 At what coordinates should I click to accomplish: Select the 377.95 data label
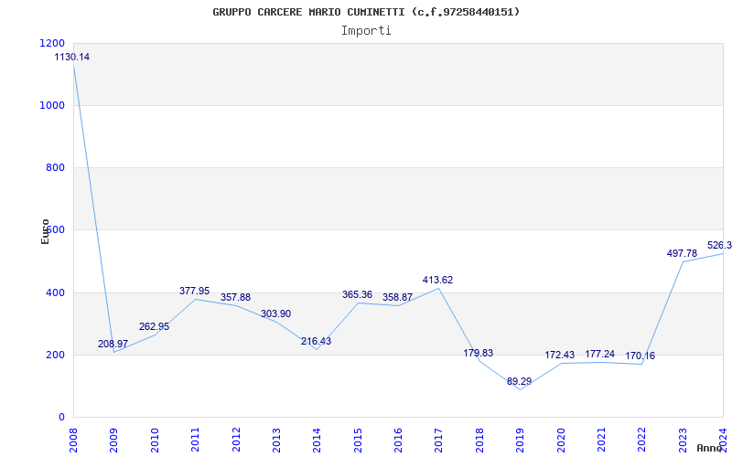194,291
